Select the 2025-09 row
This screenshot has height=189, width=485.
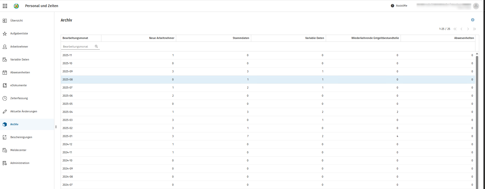(268, 71)
